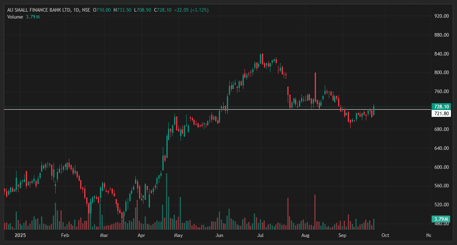Click the Feb label on time axis
The height and width of the screenshot is (245, 457).
[65, 235]
